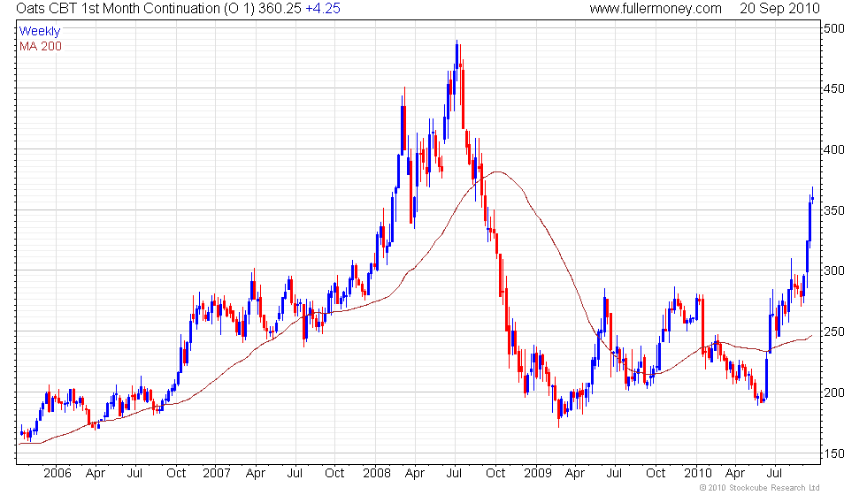Click the '200' price axis label
The height and width of the screenshot is (495, 867).
coord(833,392)
